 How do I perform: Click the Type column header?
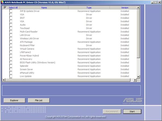coord(89,8)
